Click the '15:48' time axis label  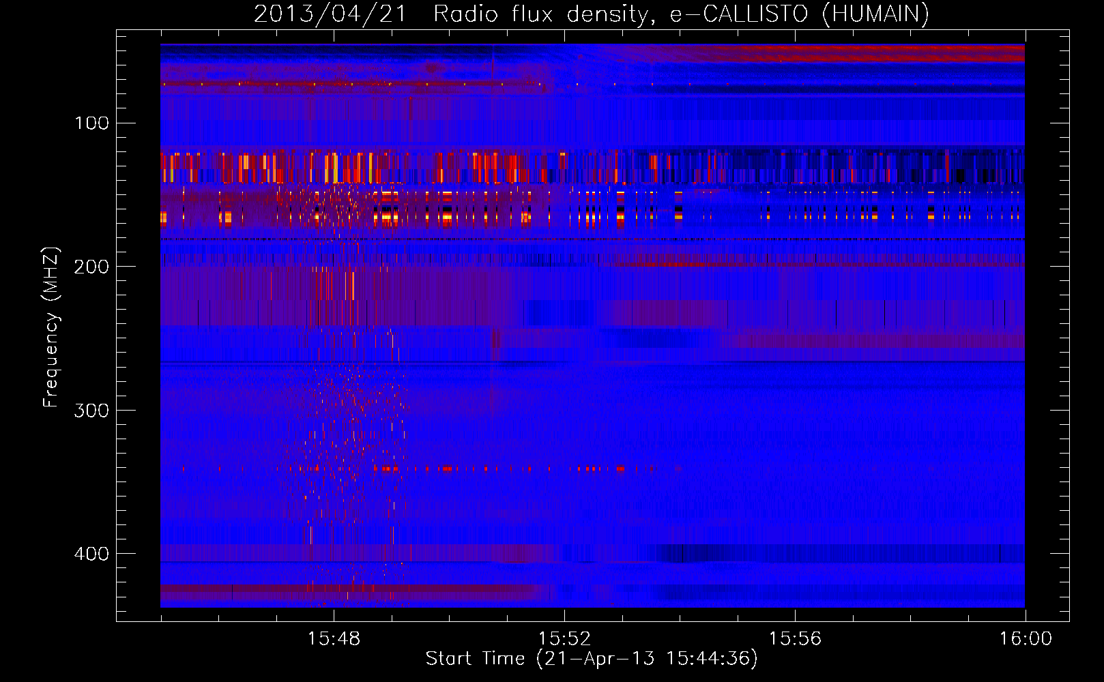334,639
